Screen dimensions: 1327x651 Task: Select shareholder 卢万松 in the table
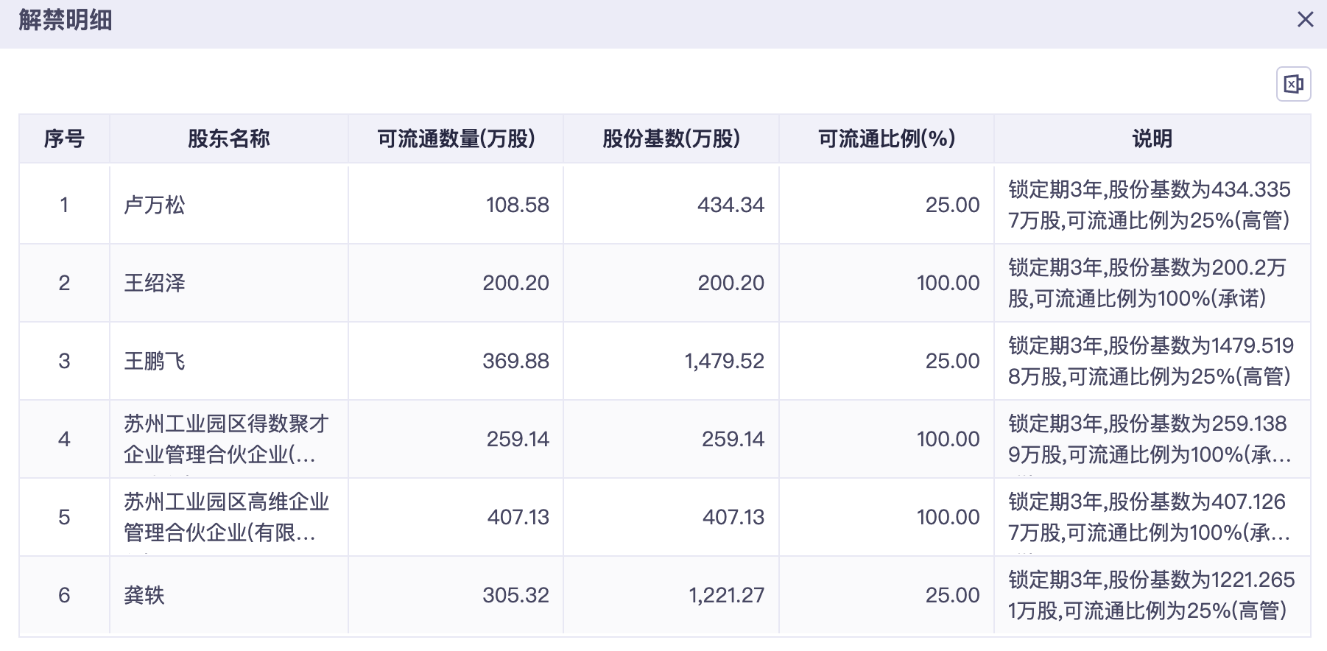[155, 205]
